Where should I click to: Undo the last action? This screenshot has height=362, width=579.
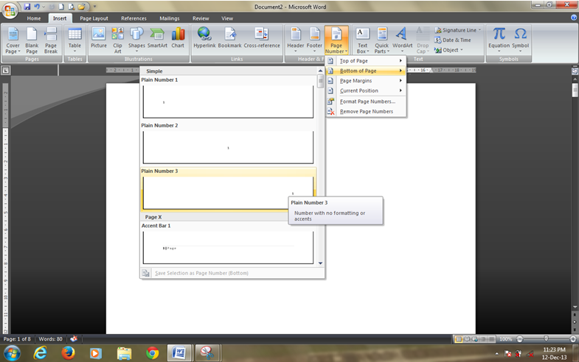[x=37, y=7]
